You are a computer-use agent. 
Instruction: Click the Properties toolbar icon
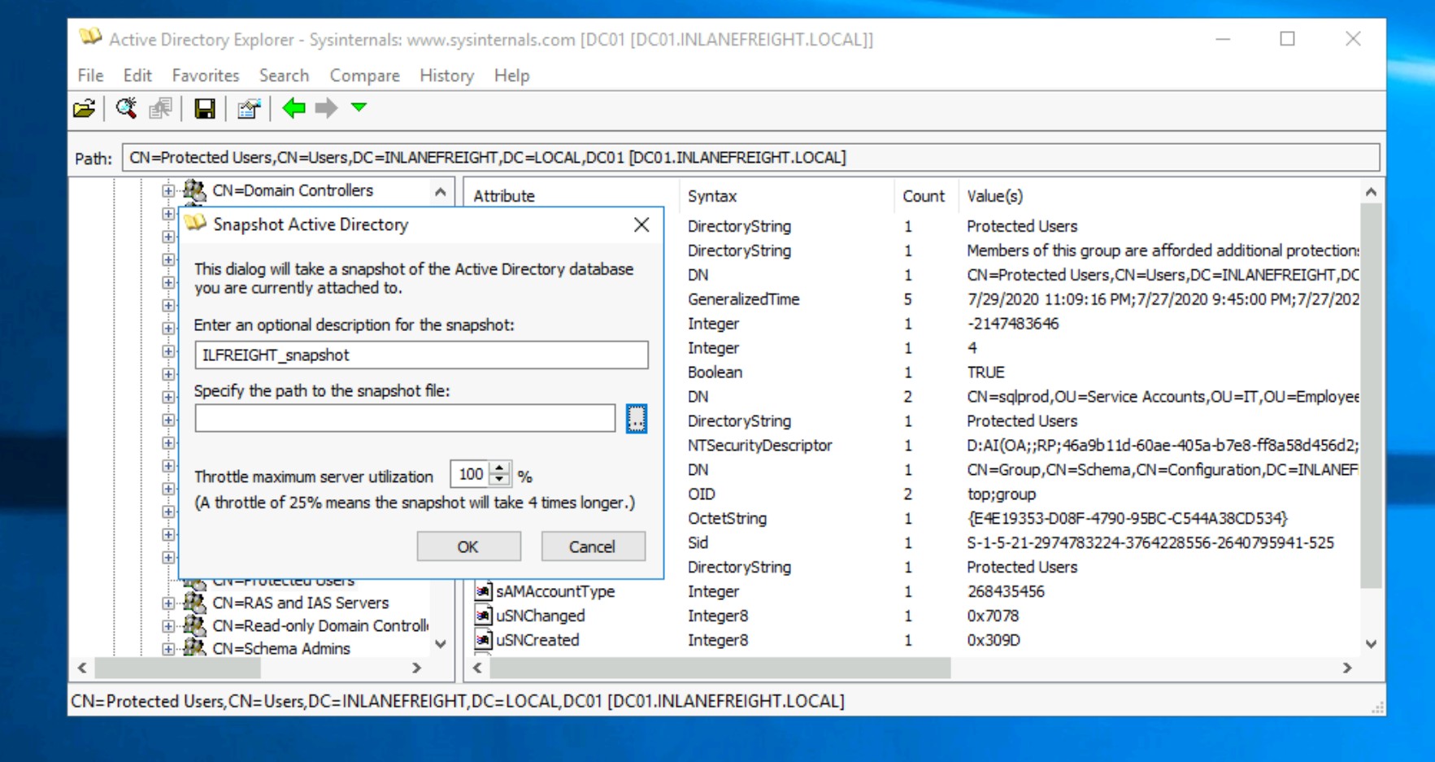click(x=249, y=108)
